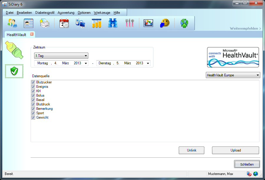
Task: Open the patient profiles icon in toolbar
Action: pos(12,23)
